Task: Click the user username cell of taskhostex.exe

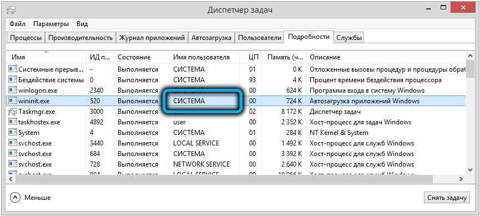Action: coord(179,122)
